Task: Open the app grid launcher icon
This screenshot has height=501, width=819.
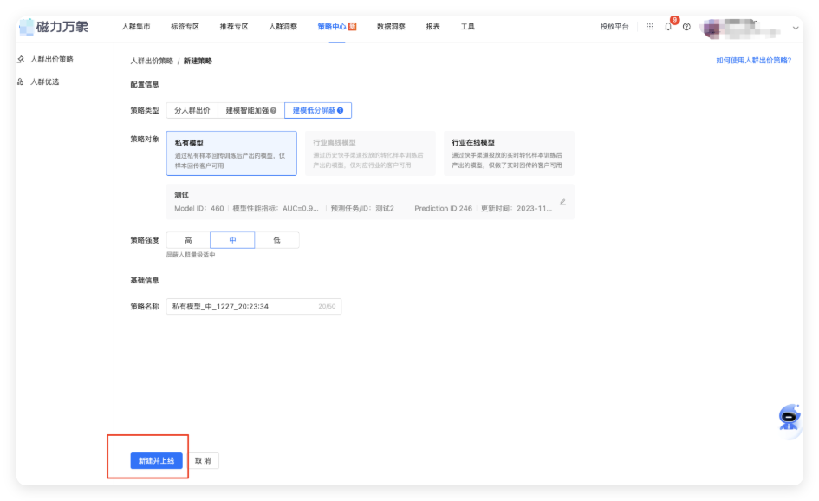Action: coord(649,26)
